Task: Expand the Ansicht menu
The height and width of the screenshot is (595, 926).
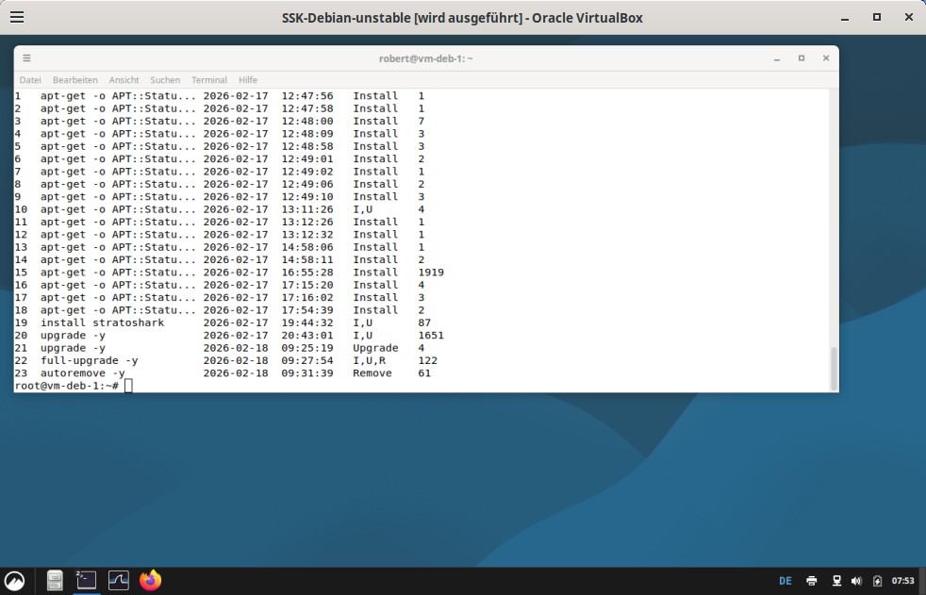Action: coord(124,80)
